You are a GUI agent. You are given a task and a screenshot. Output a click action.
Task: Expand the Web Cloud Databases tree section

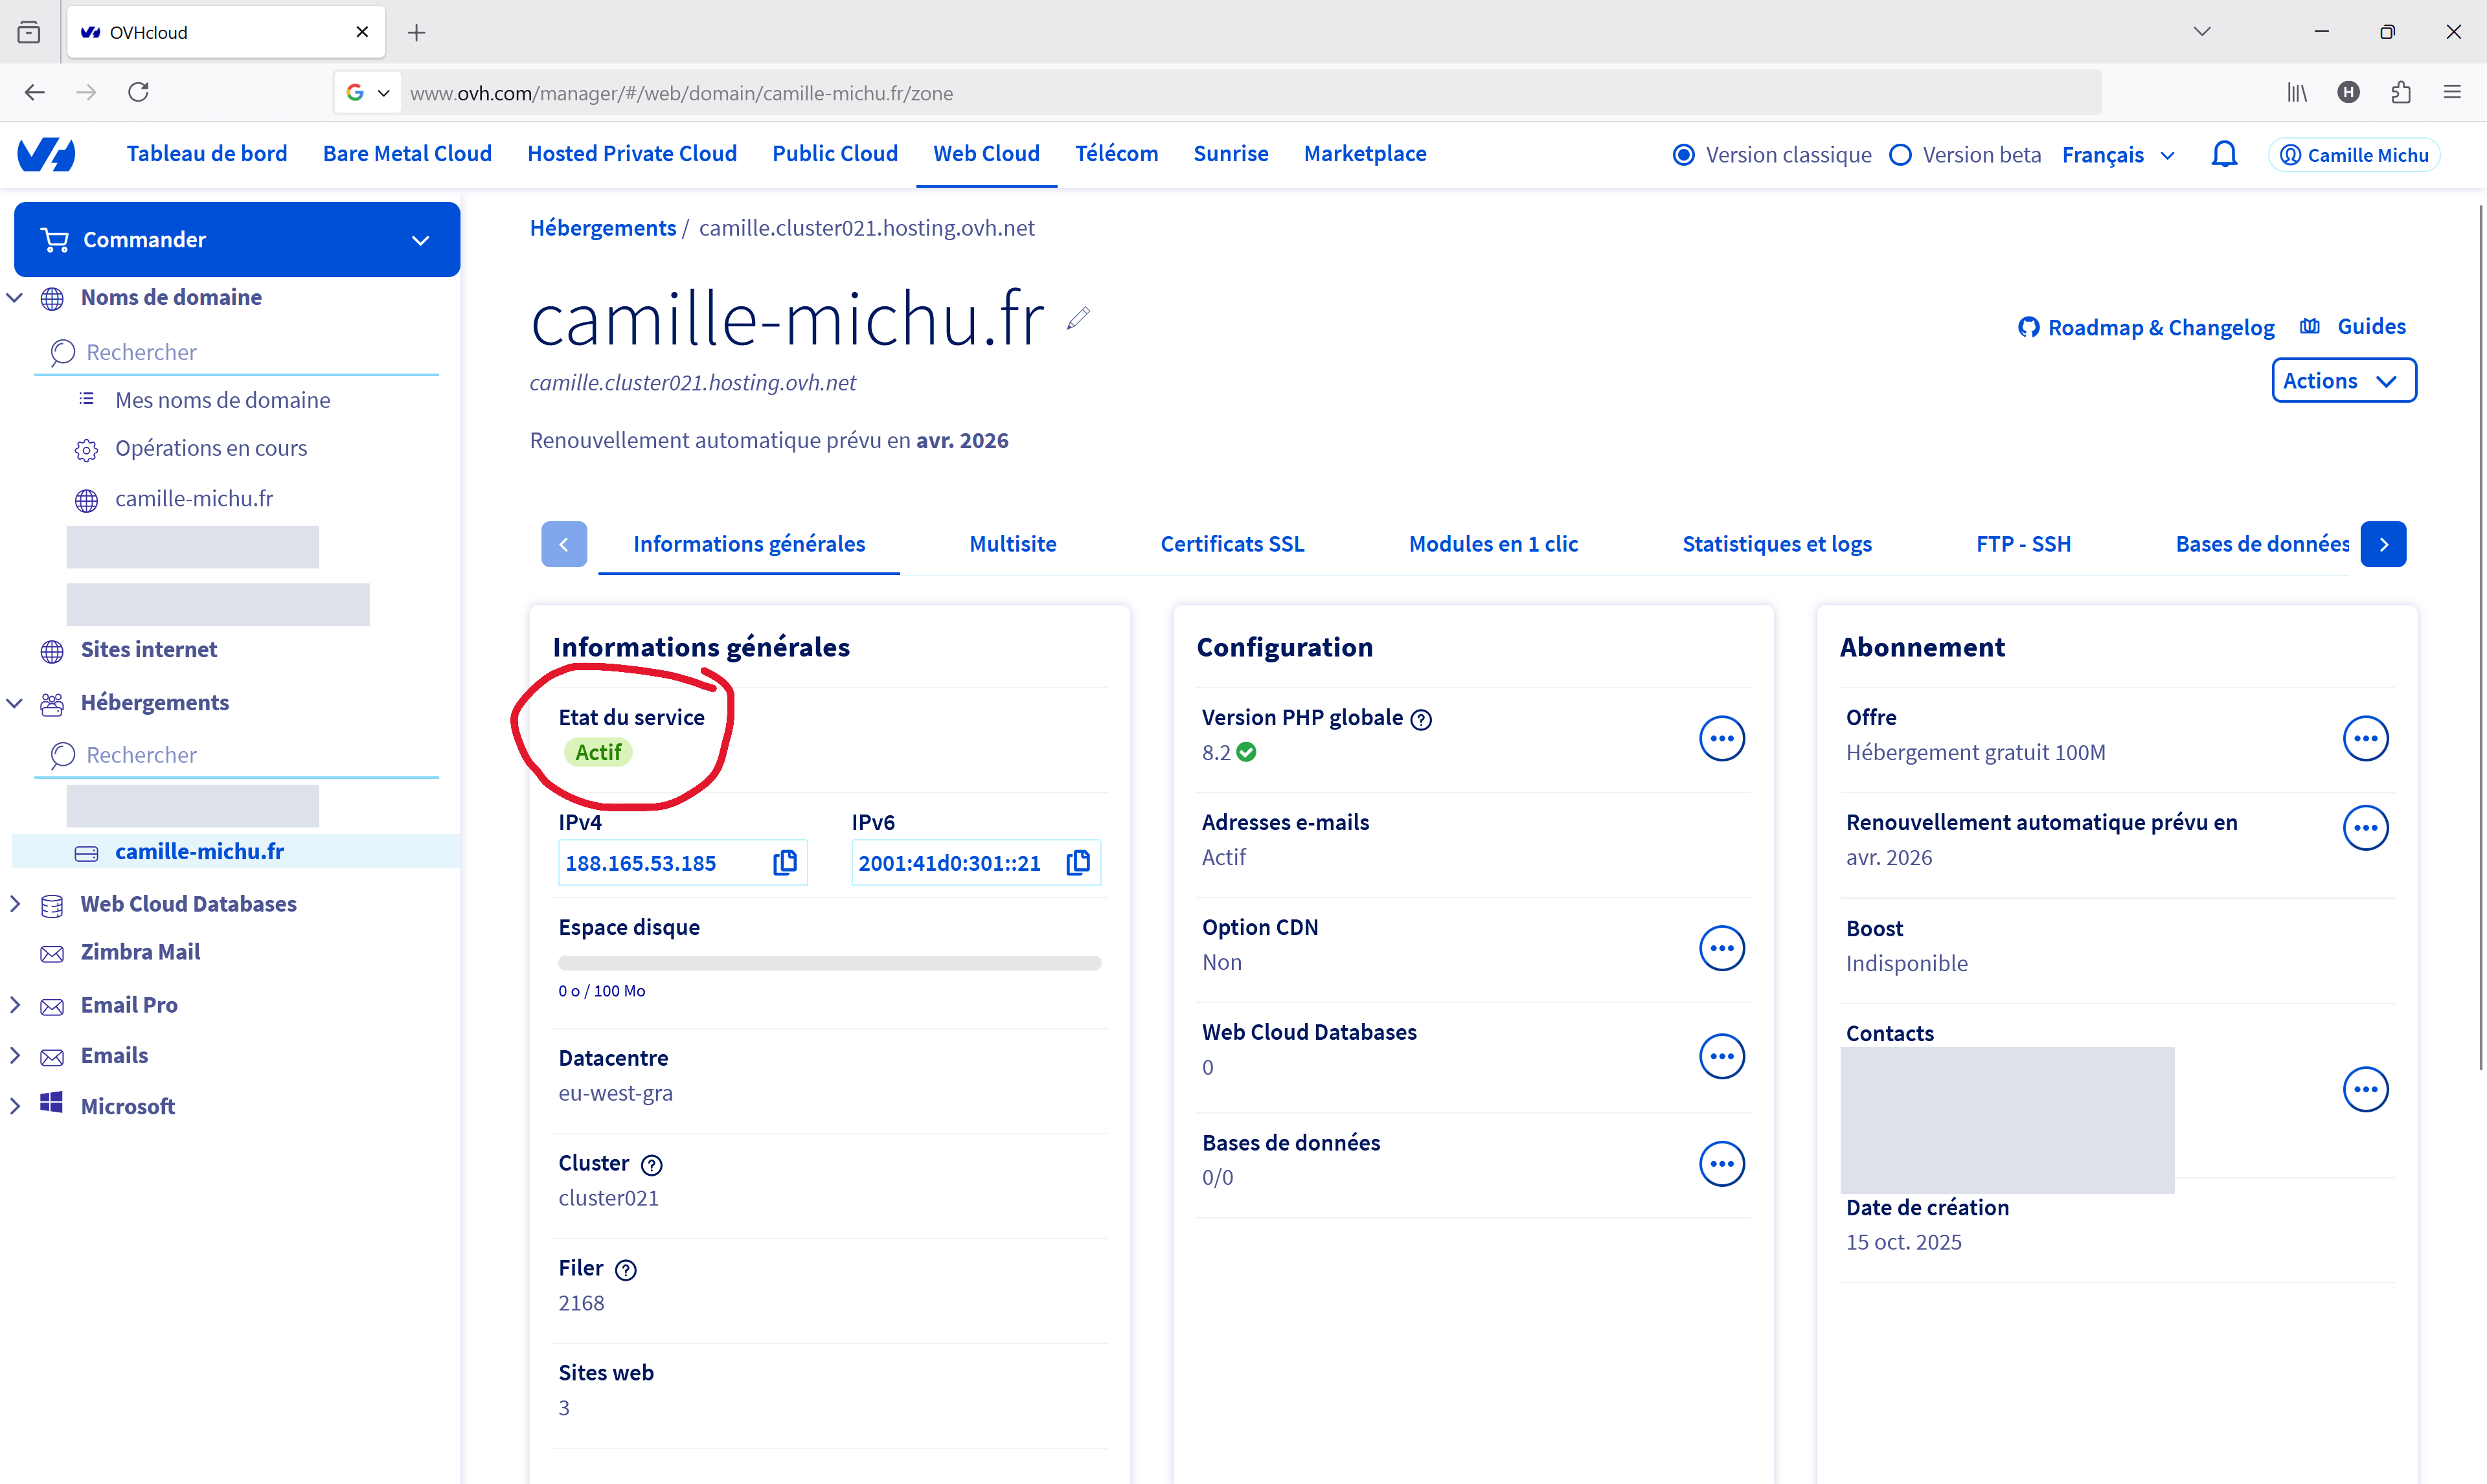pos(15,904)
